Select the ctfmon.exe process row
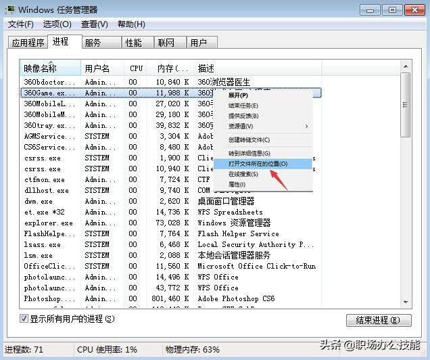430x360 pixels. (x=171, y=179)
